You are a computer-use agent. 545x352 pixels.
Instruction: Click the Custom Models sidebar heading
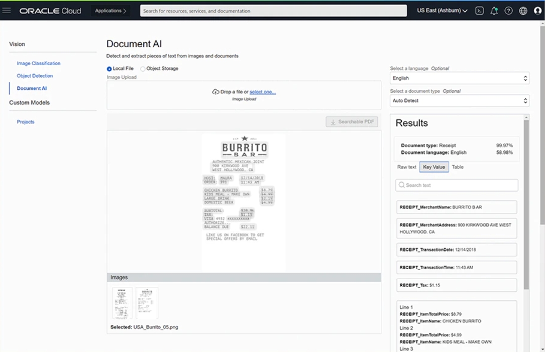point(30,102)
